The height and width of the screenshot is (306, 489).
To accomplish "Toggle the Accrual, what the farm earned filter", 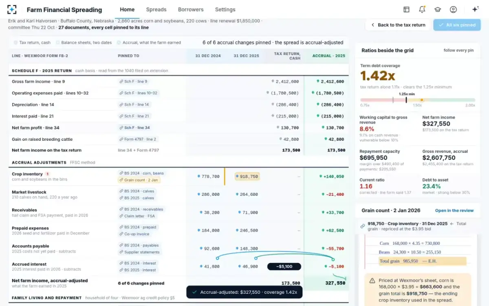I will click(x=149, y=42).
